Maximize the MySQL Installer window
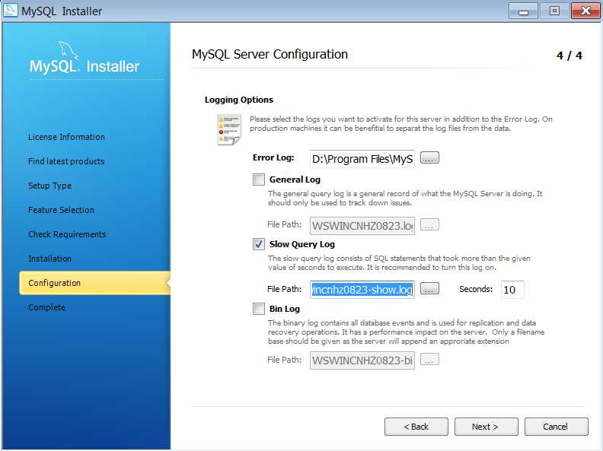603x451 pixels. coord(554,11)
